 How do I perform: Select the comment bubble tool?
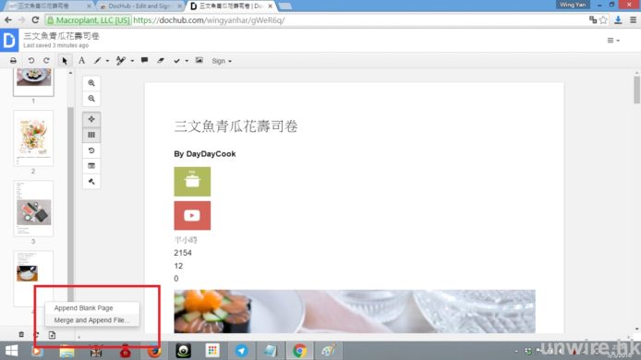click(x=144, y=60)
